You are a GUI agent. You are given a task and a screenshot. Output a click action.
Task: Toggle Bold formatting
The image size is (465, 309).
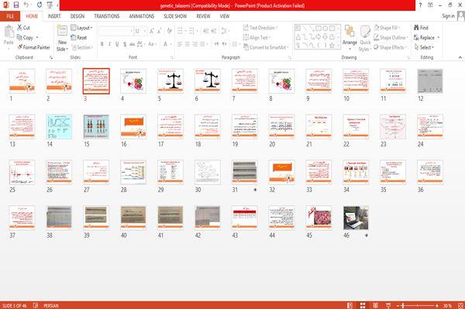pyautogui.click(x=102, y=44)
